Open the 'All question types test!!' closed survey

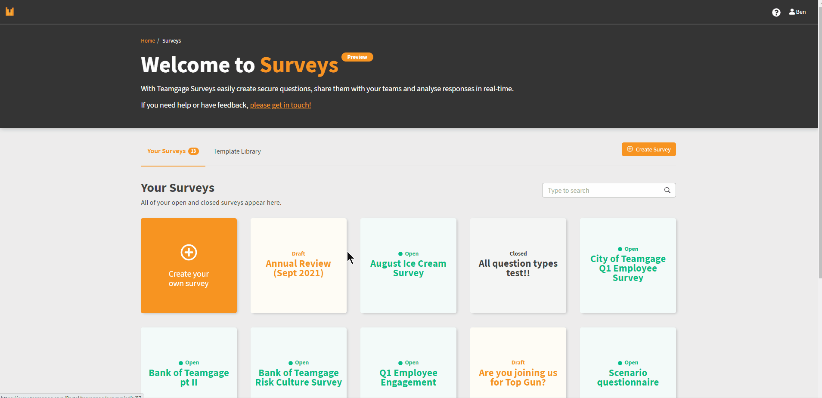(x=518, y=265)
